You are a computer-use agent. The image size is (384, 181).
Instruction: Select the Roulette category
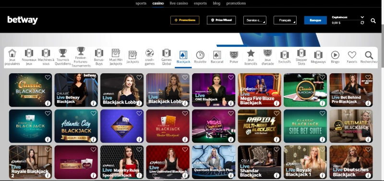pos(200,57)
